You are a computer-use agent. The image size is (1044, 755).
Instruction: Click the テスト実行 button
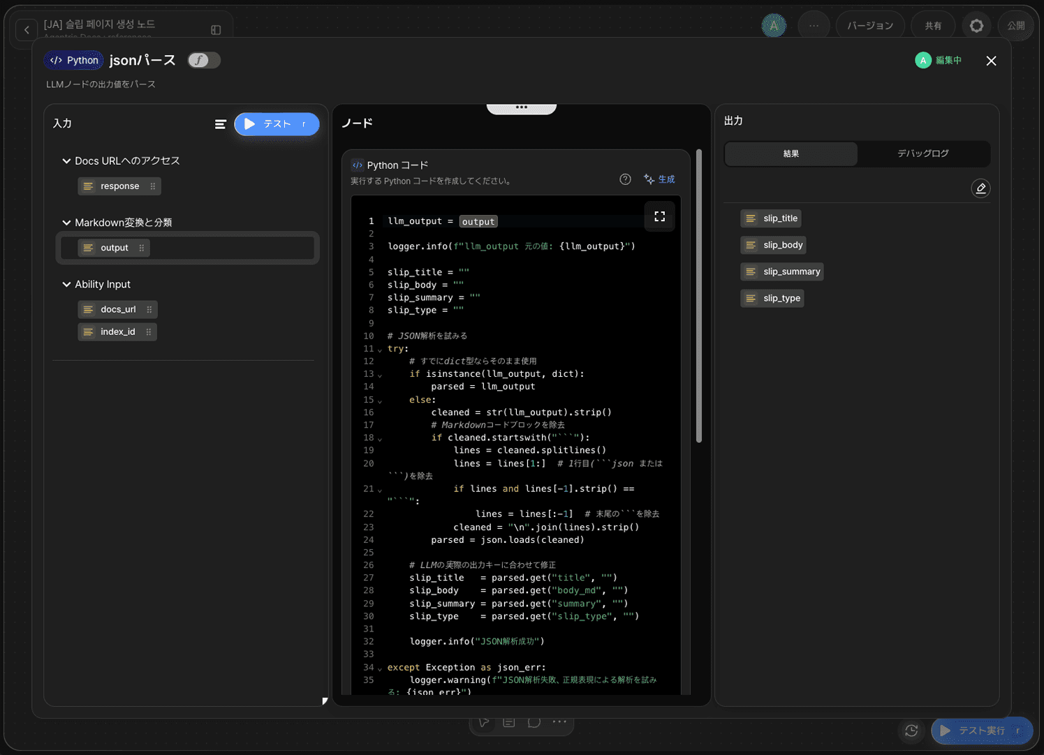981,731
